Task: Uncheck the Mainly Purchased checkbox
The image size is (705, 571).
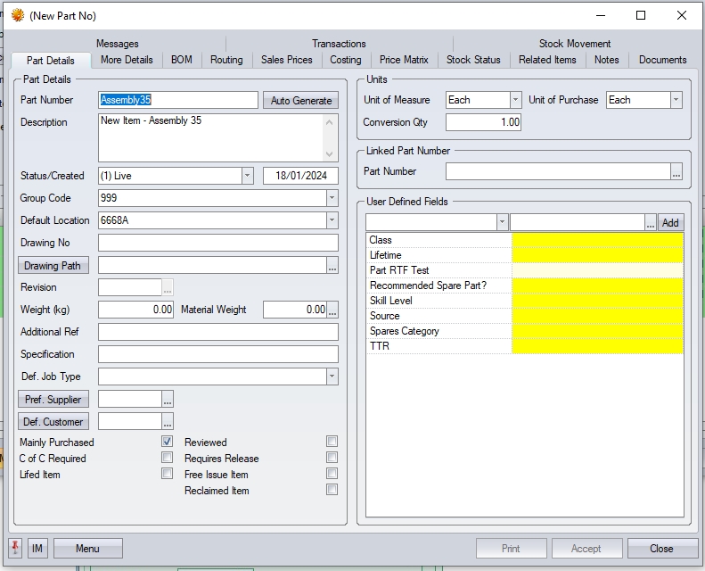Action: pyautogui.click(x=167, y=442)
